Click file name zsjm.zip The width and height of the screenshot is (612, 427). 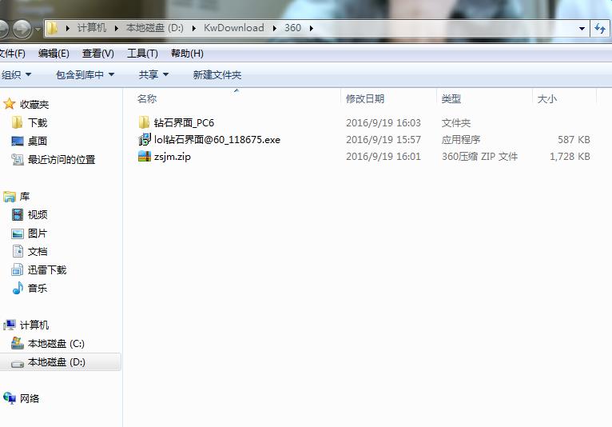pos(173,157)
